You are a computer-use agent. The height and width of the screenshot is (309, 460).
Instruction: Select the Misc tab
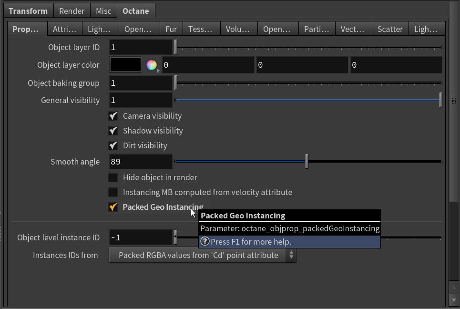click(103, 11)
